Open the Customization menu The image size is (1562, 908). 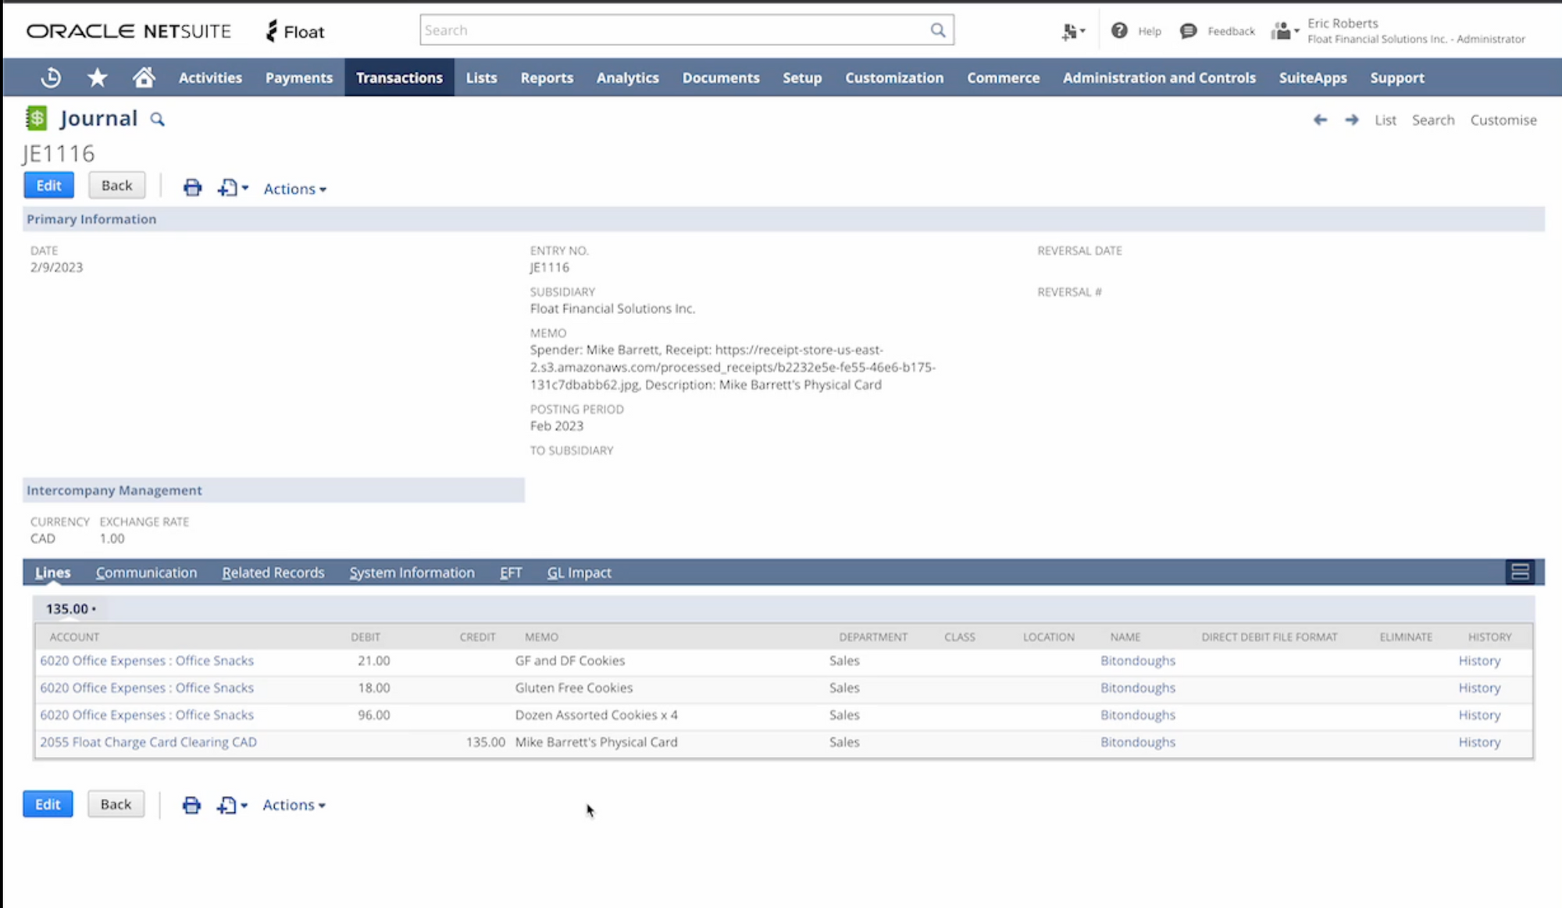click(x=894, y=77)
